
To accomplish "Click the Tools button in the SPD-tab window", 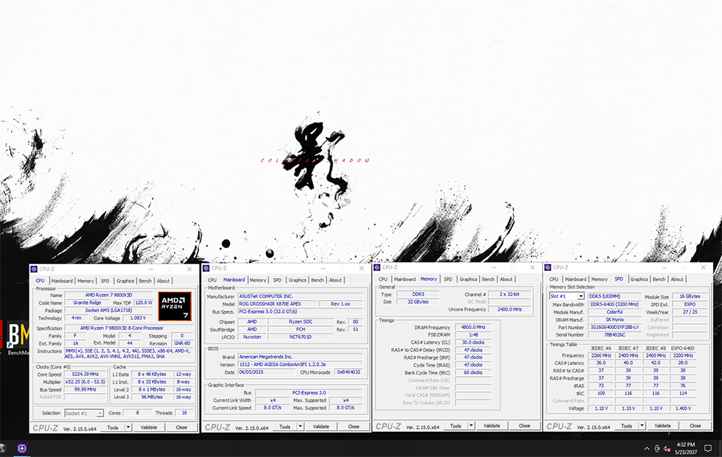I will [x=627, y=426].
